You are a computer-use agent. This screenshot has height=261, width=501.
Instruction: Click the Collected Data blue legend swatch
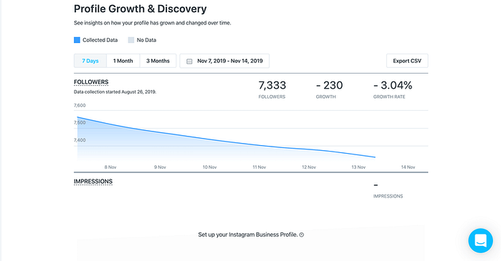[x=77, y=40]
